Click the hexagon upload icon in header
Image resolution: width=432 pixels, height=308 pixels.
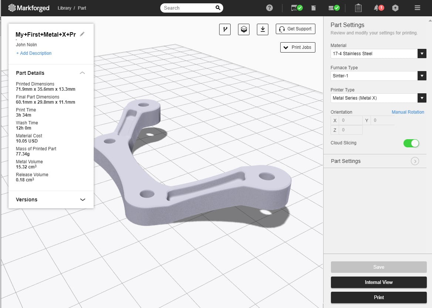[395, 8]
